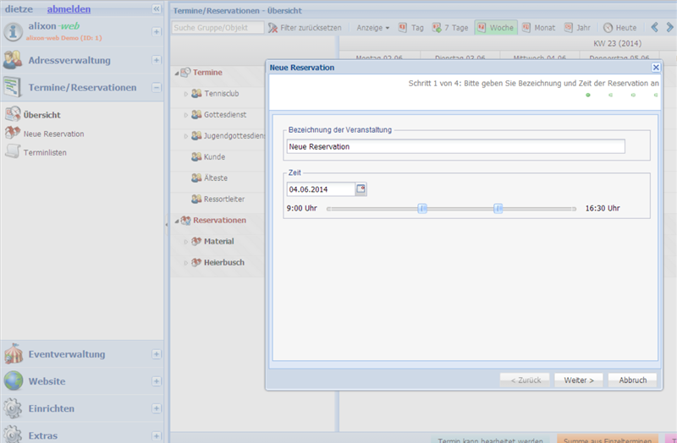The height and width of the screenshot is (443, 677).
Task: Click the start time slider handle
Action: pyautogui.click(x=422, y=209)
